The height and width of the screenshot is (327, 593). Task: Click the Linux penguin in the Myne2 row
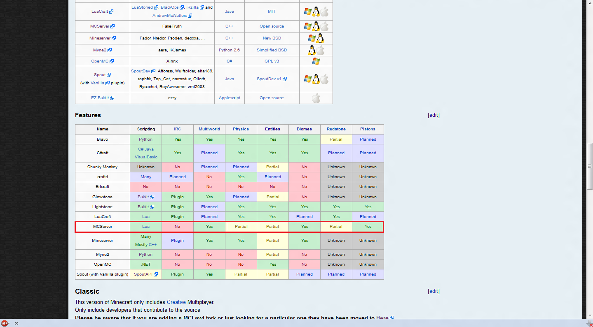point(312,50)
